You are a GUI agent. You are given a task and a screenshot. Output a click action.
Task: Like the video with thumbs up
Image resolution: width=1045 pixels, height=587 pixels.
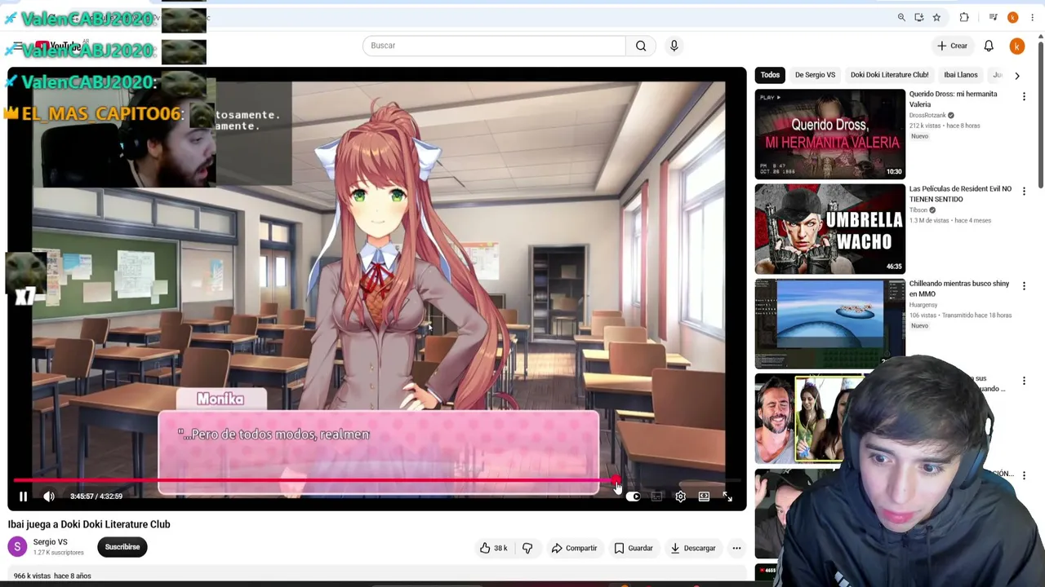[x=494, y=548]
